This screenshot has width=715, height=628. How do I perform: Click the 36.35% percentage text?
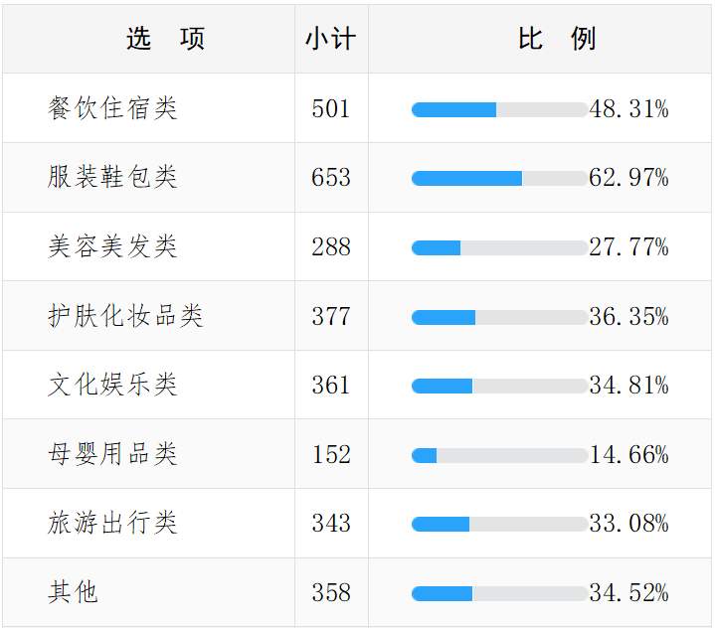pyautogui.click(x=628, y=317)
